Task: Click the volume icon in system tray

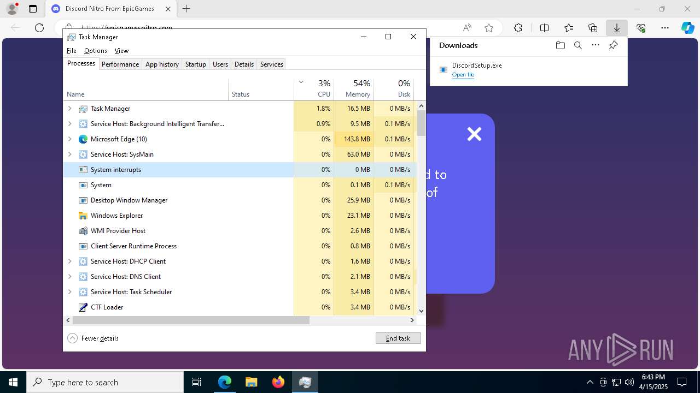Action: click(x=629, y=382)
